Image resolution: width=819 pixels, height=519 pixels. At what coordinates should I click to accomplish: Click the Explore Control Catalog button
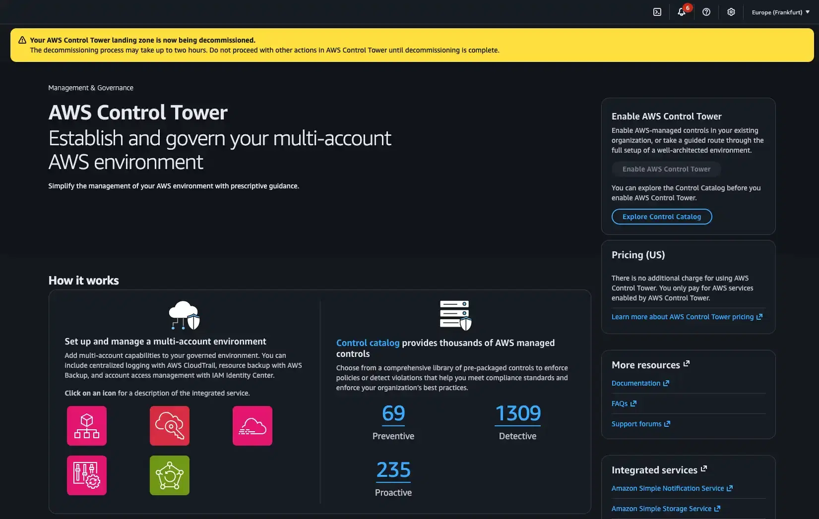click(x=662, y=217)
